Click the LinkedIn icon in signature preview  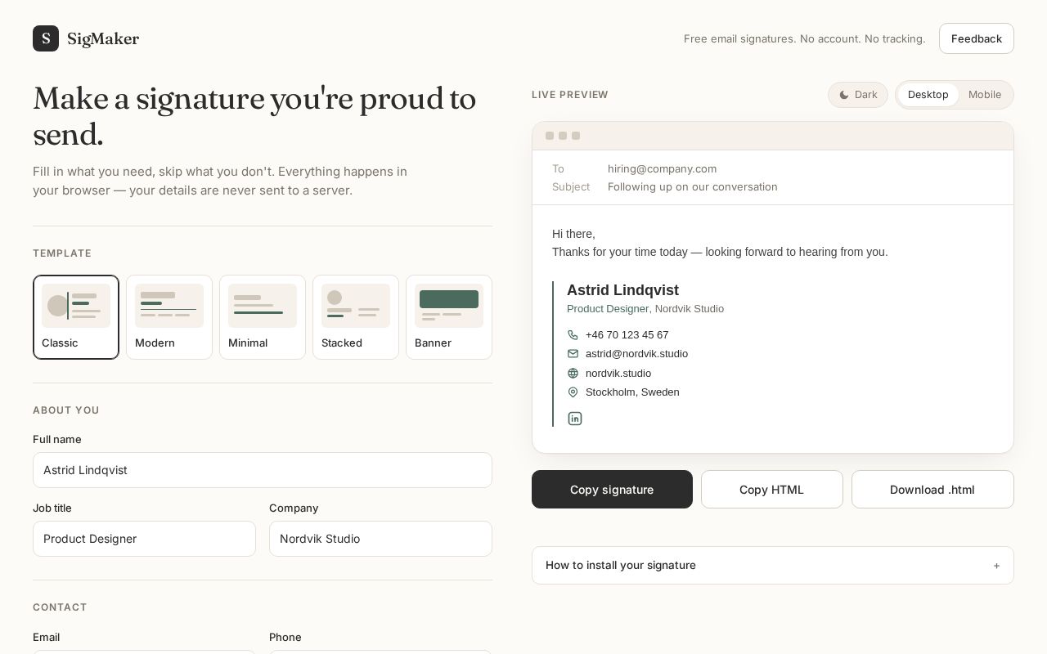pos(575,419)
